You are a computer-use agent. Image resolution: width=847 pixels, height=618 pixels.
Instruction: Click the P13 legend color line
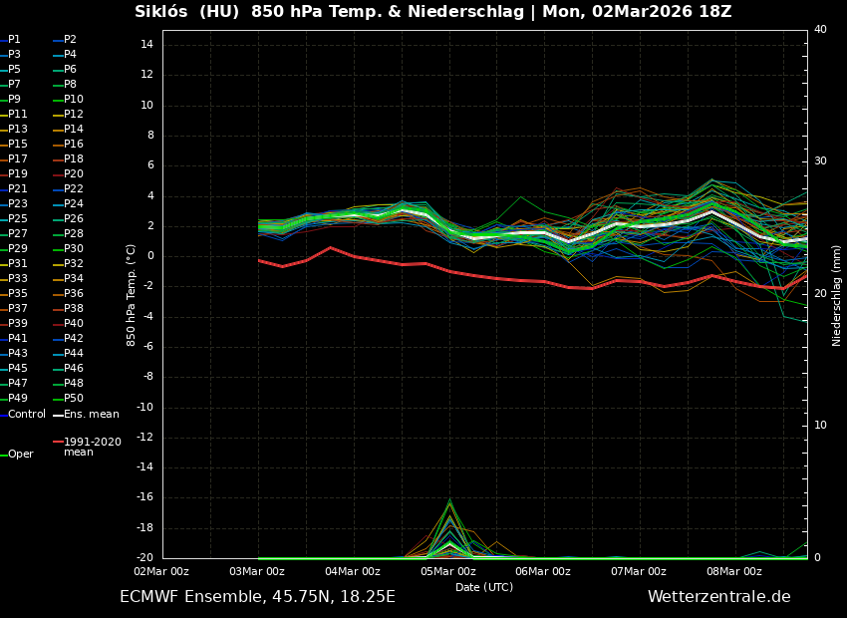click(4, 130)
